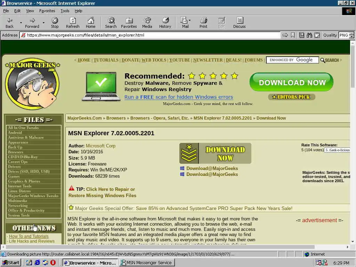
Task: Click the binoculars find icon
Action: click(309, 35)
